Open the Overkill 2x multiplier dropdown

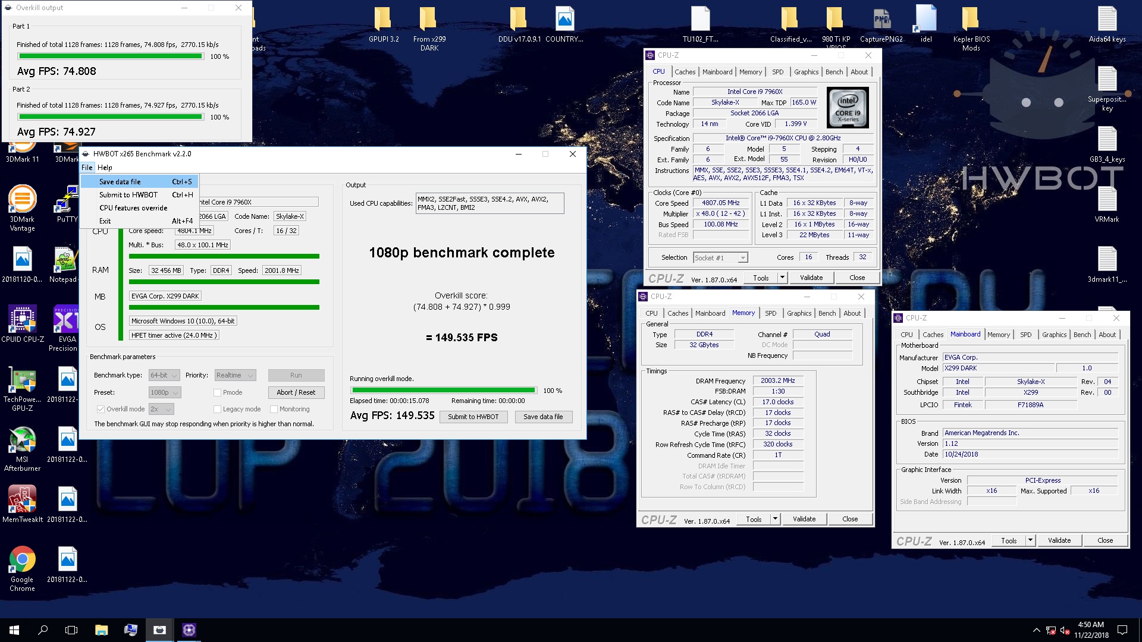pos(161,409)
